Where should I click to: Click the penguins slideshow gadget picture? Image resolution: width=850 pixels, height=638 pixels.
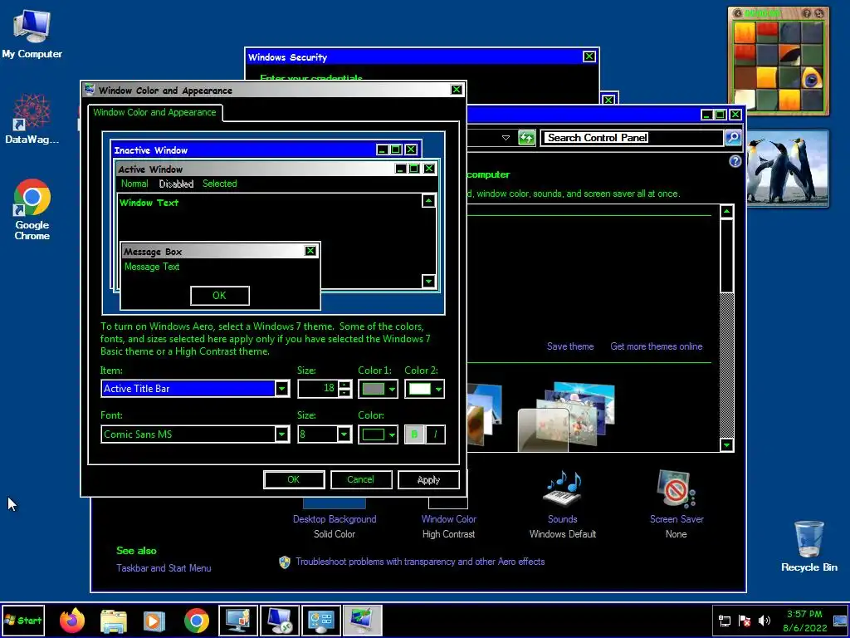(x=787, y=168)
